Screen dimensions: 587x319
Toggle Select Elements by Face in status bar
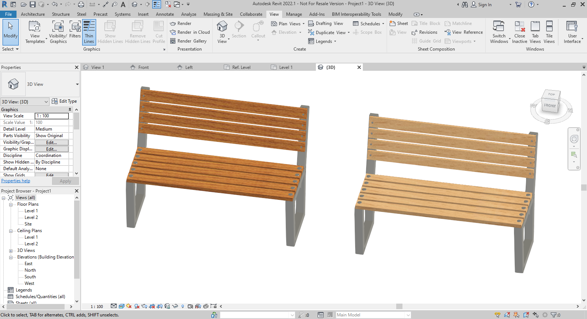click(x=526, y=315)
